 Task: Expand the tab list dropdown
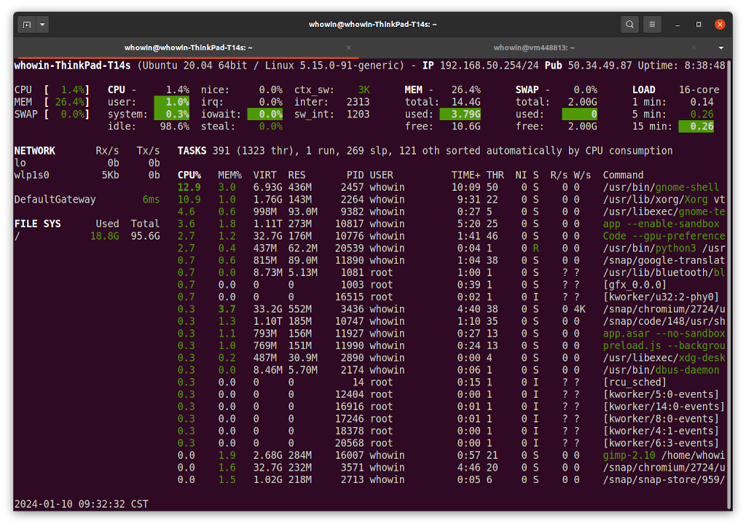click(x=721, y=47)
